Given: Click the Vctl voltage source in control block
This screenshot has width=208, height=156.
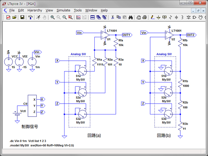Looking at the screenshot, I should [x=17, y=114].
